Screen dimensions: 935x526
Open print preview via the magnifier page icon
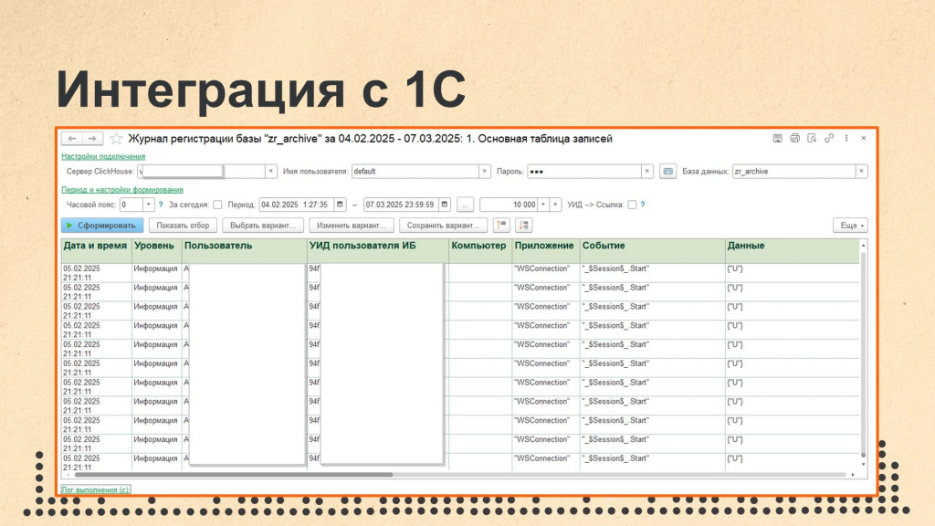[812, 138]
